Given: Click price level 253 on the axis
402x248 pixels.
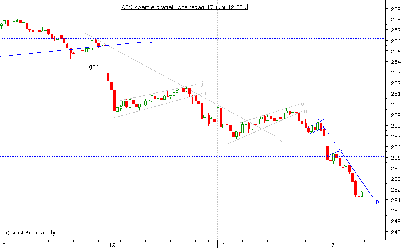Looking at the screenshot, I should [x=395, y=179].
